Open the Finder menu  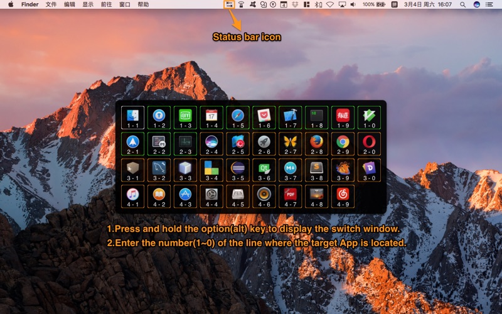coord(29,4)
